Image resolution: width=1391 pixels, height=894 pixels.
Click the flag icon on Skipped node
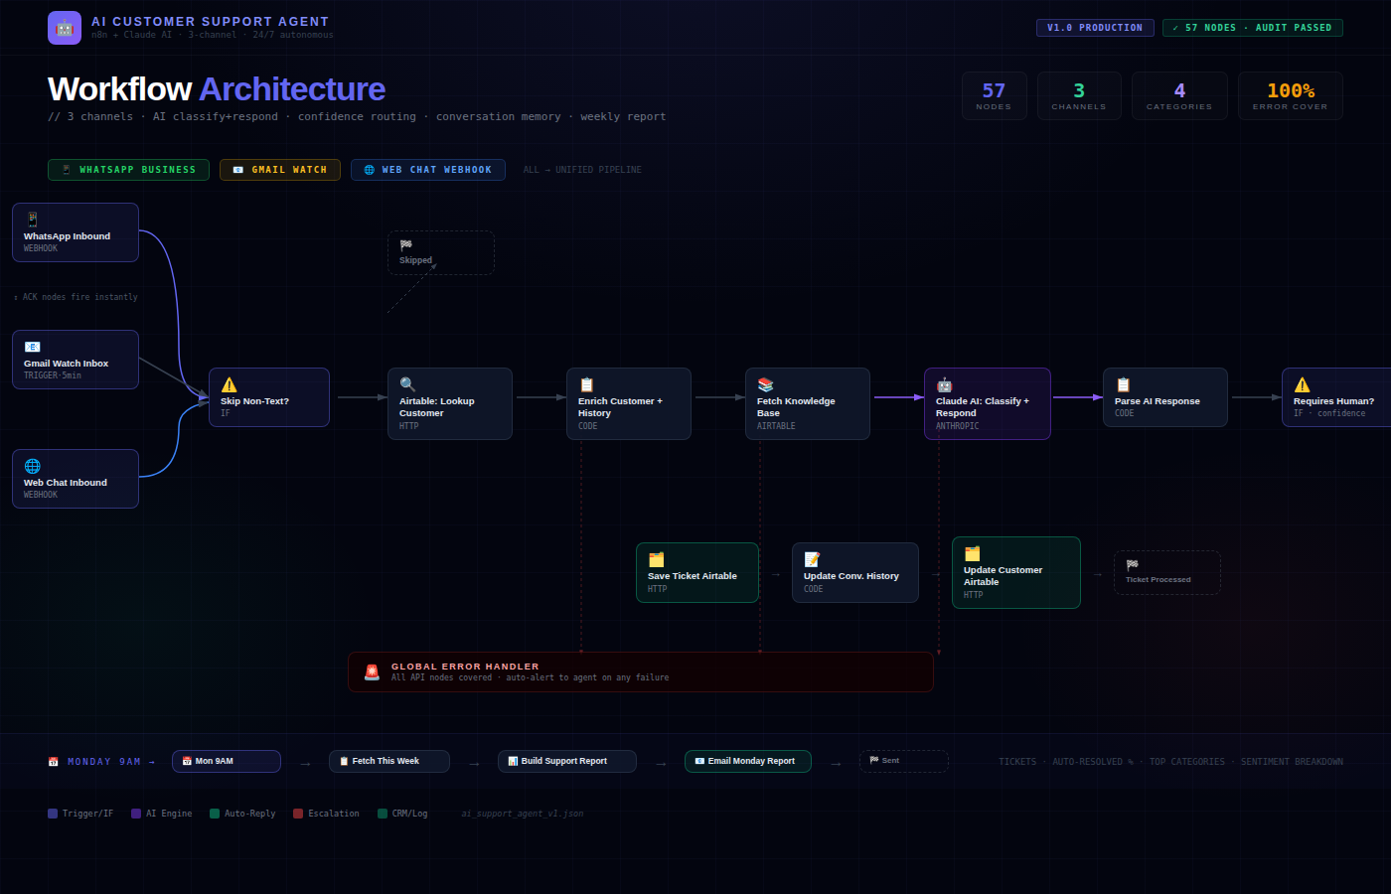click(x=405, y=244)
